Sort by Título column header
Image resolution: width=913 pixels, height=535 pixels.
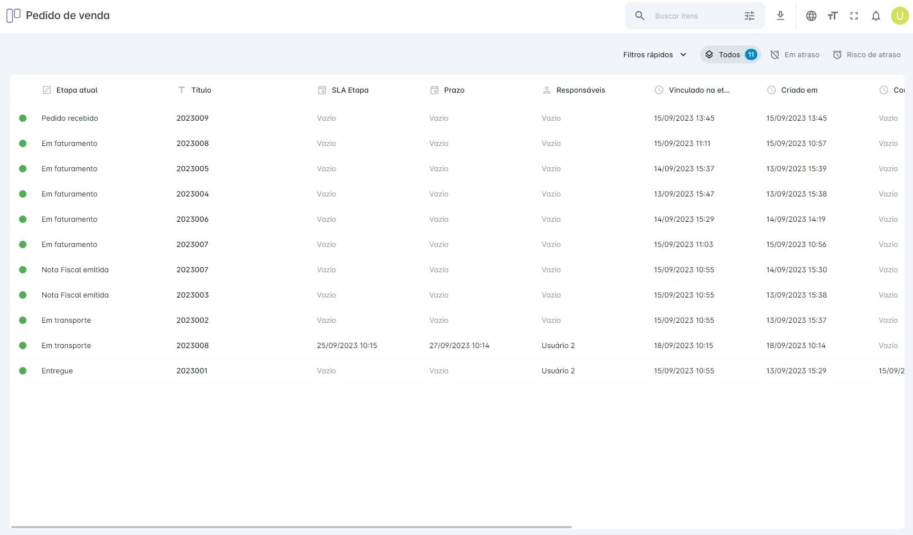pyautogui.click(x=201, y=90)
